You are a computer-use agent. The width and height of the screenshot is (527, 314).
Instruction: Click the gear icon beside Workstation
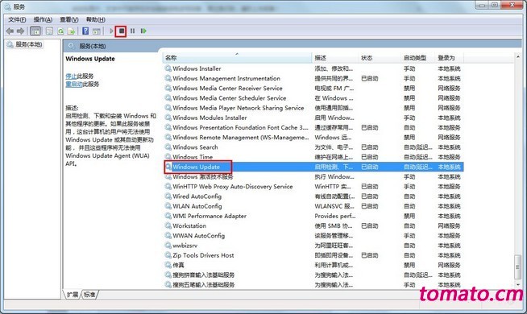click(x=168, y=225)
